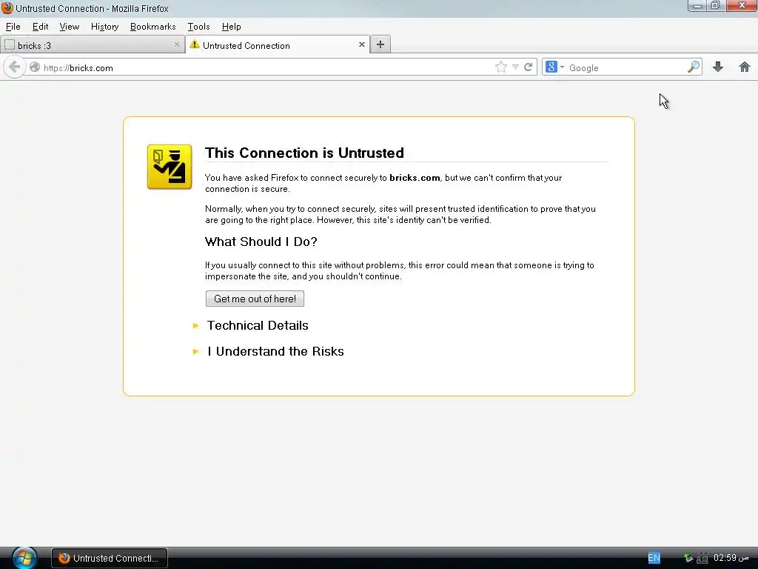Viewport: 758px width, 569px height.
Task: Bookmark this page with the star icon
Action: (x=501, y=67)
